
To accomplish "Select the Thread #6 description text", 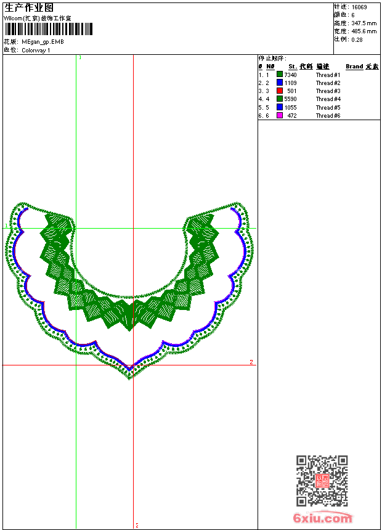I will click(x=328, y=116).
